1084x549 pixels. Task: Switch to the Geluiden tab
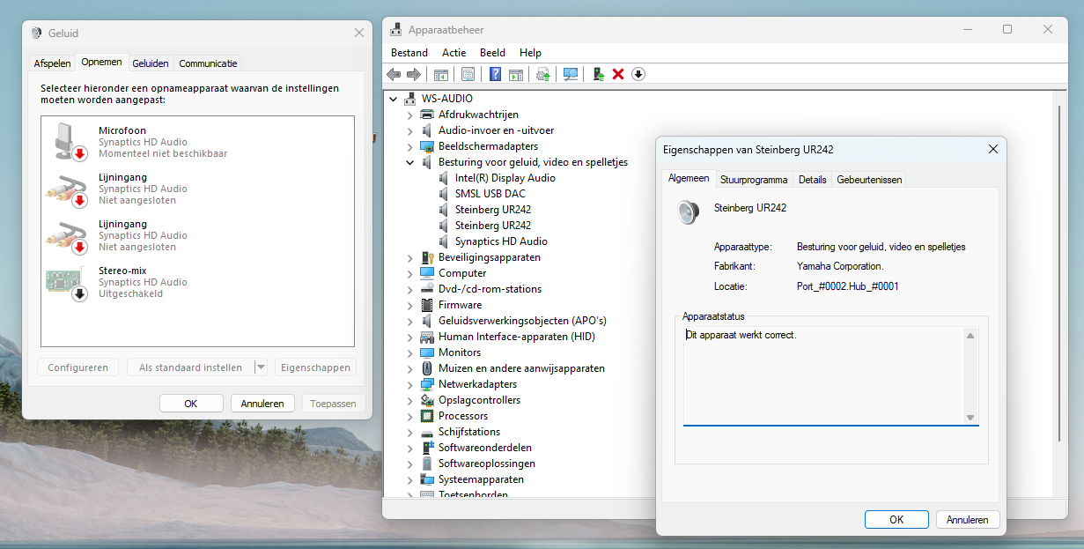[x=151, y=63]
